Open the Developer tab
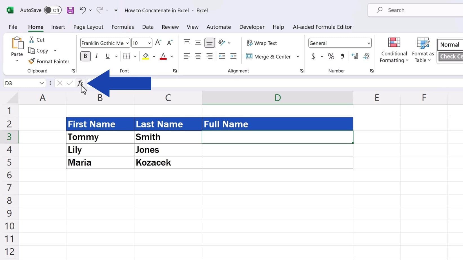This screenshot has width=463, height=260. [252, 27]
